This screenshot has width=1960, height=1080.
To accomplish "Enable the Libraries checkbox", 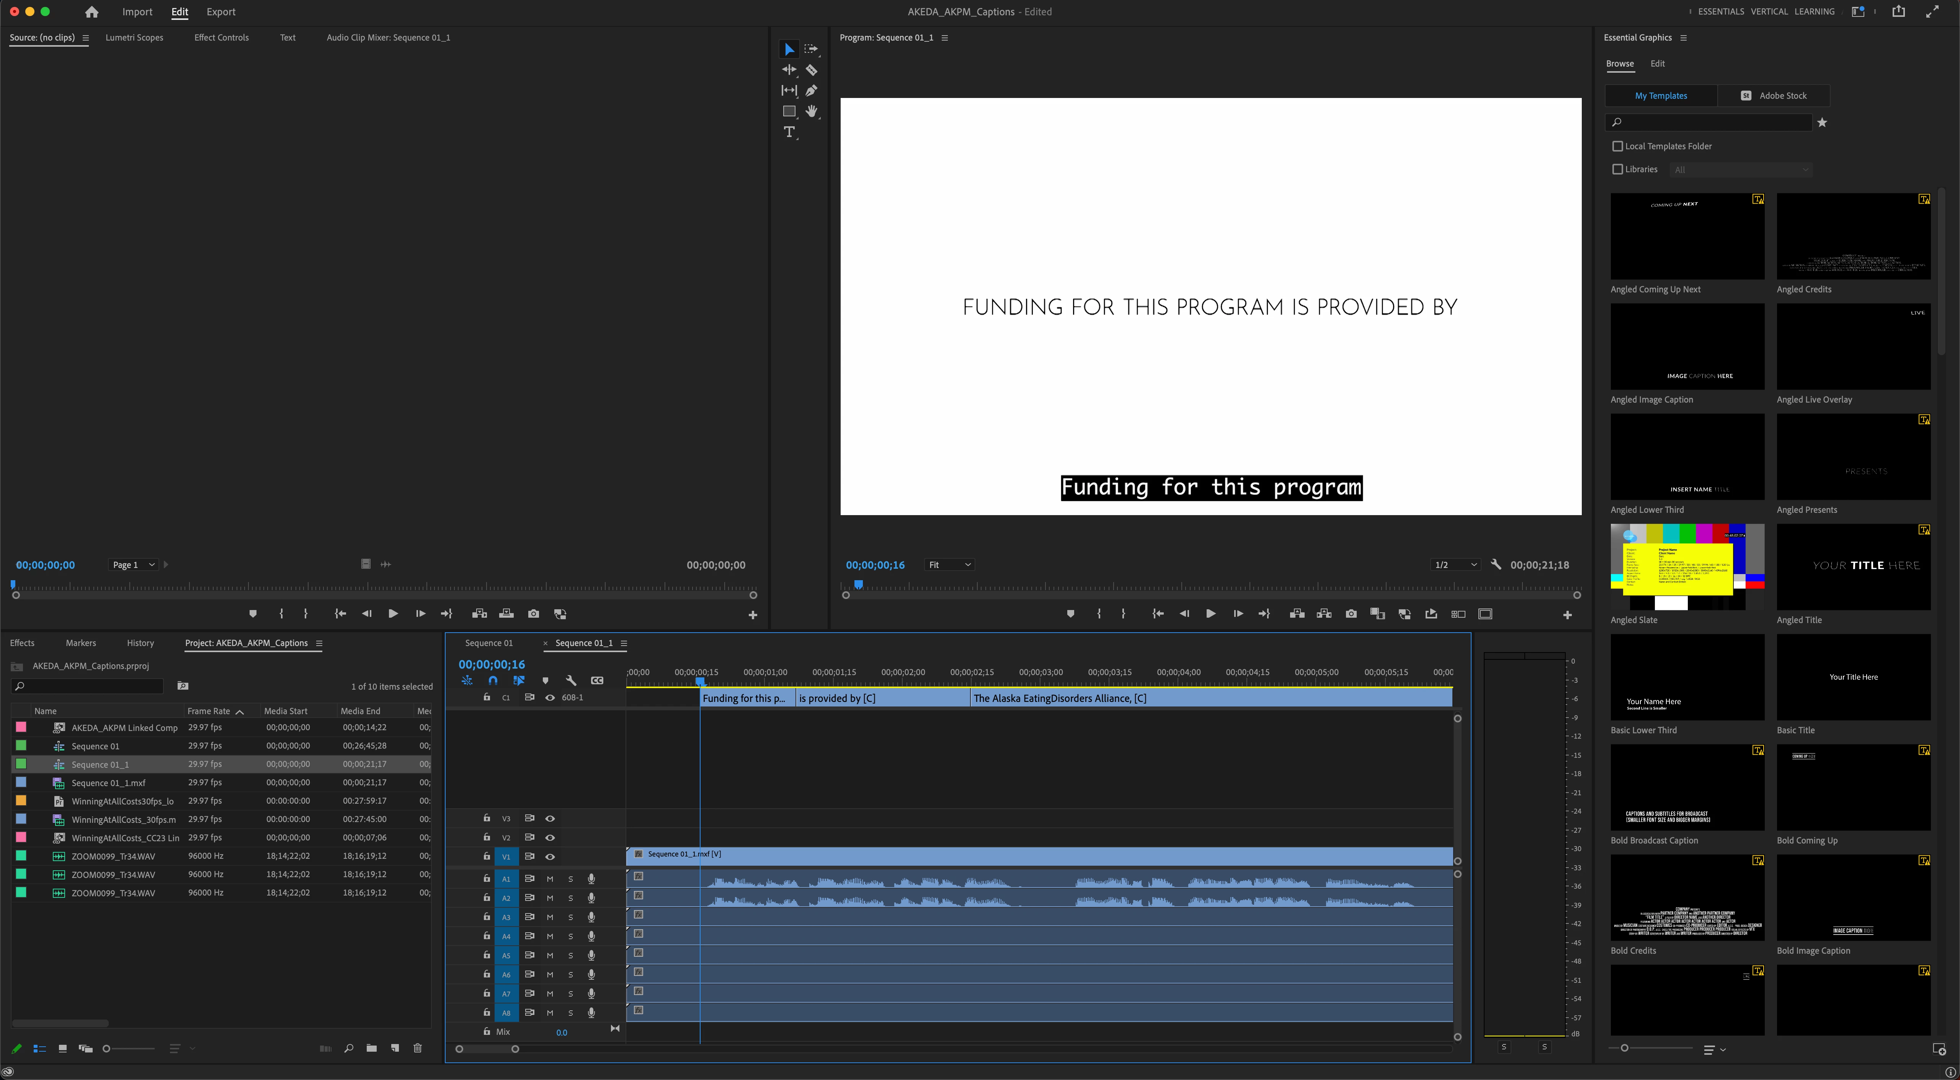I will coord(1618,170).
